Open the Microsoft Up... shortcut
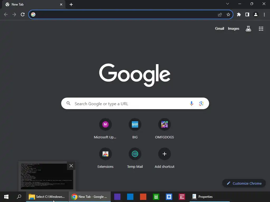270x202 pixels. pos(105,128)
